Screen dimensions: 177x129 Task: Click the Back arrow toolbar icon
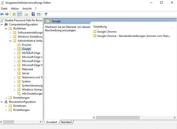[2, 14]
